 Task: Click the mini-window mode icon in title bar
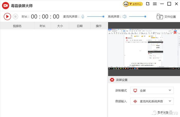pos(148,4)
